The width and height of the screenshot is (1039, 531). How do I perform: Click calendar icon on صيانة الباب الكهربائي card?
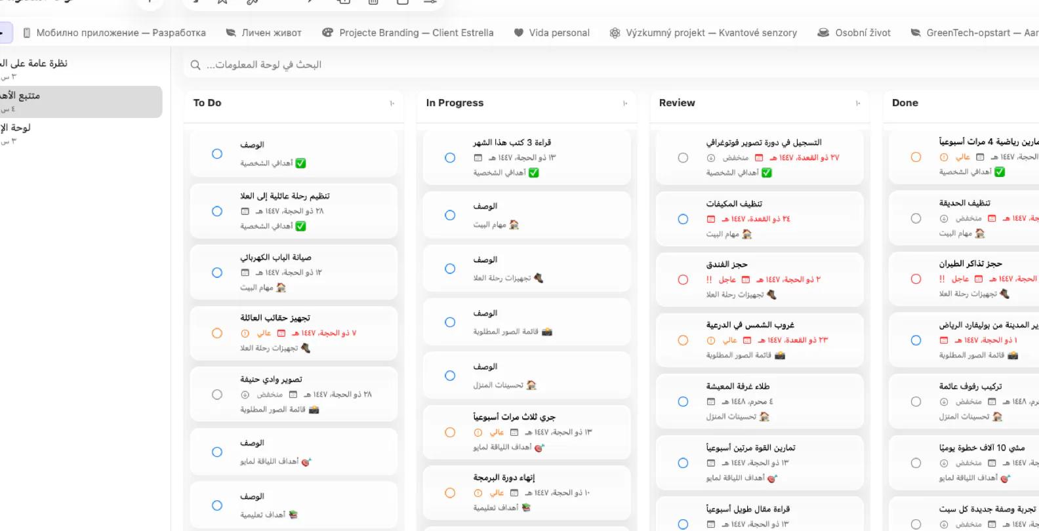[x=245, y=273]
